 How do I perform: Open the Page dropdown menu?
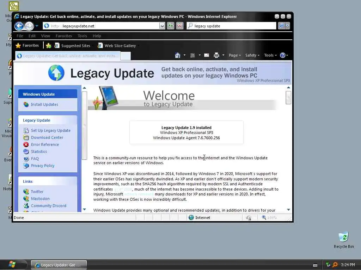tap(234, 55)
